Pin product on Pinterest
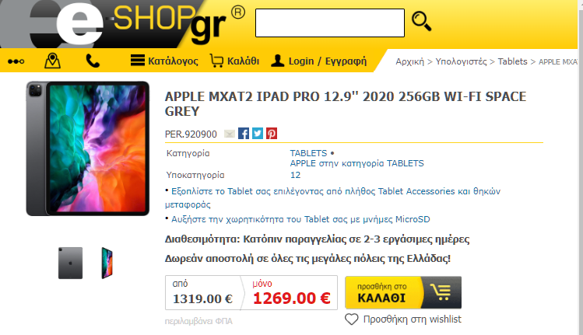This screenshot has width=583, height=335. (x=272, y=134)
